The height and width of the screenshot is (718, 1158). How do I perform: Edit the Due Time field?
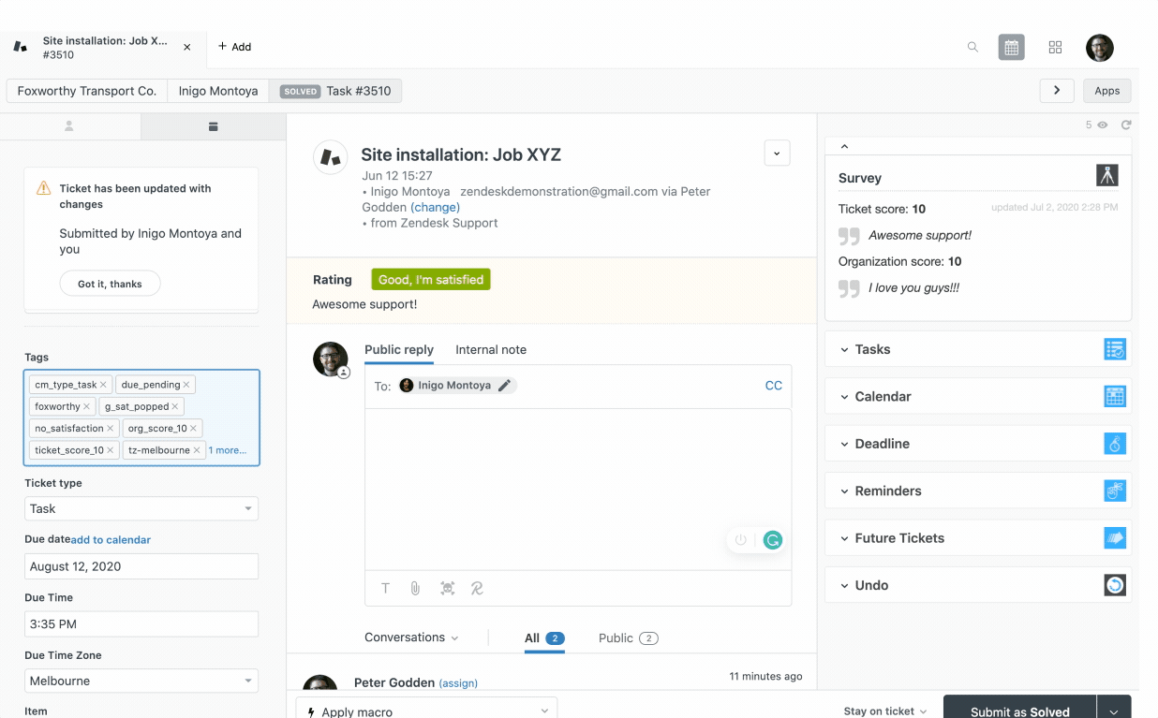[x=141, y=624]
